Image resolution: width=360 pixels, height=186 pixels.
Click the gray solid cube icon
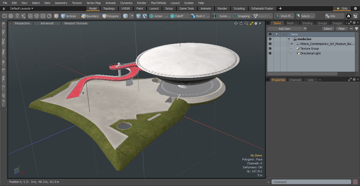point(56,16)
